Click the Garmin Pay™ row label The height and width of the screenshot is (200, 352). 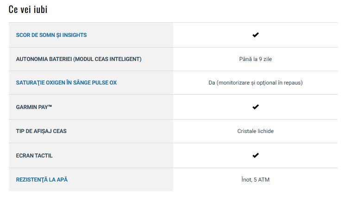(x=34, y=107)
